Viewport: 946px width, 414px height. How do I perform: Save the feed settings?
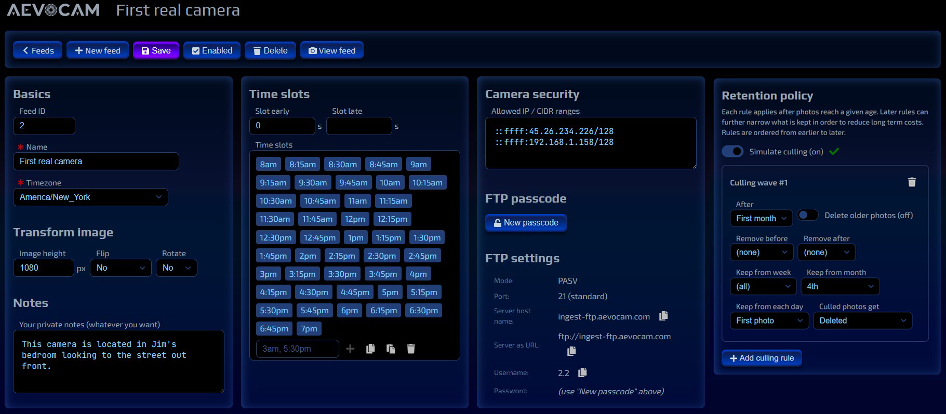point(156,50)
